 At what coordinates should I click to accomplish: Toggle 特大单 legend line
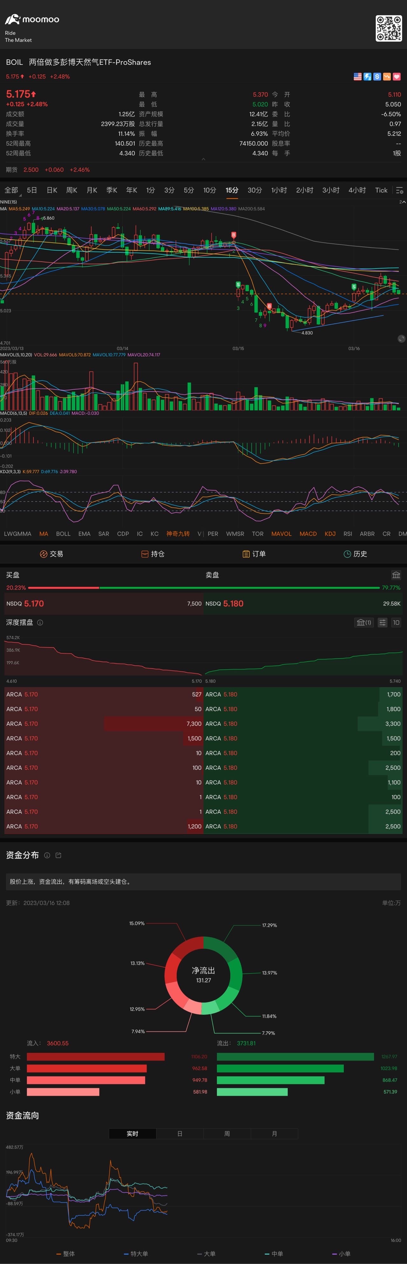[x=136, y=1254]
